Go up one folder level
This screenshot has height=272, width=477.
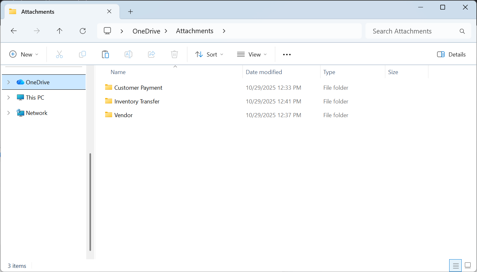(x=59, y=31)
